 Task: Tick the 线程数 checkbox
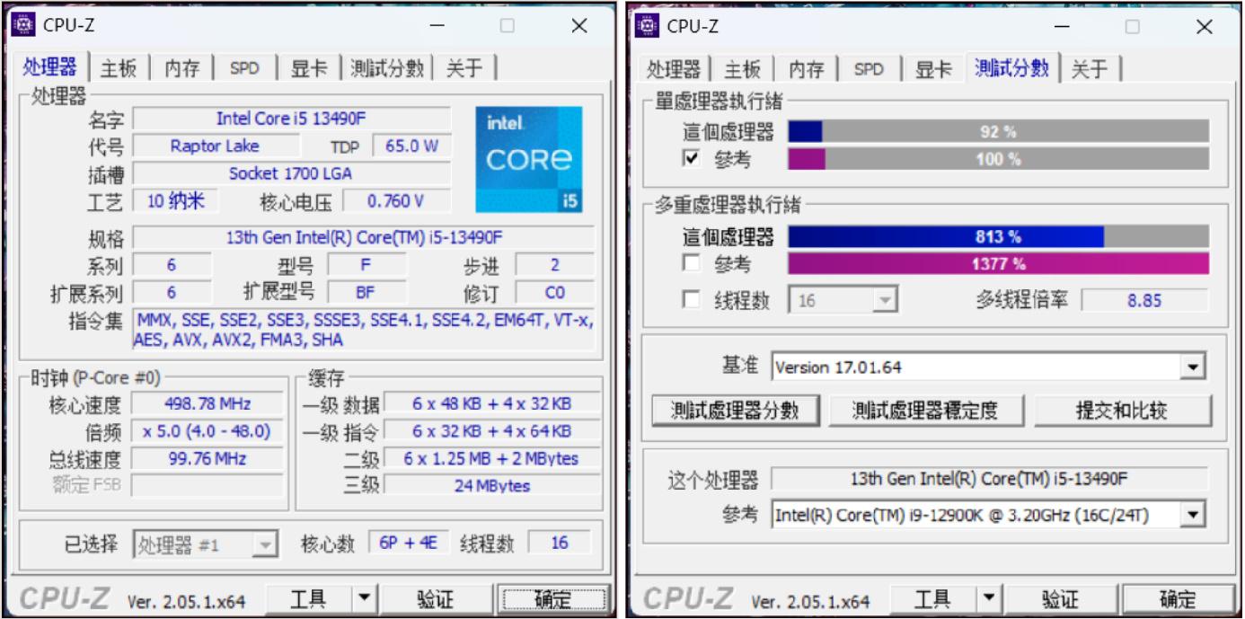[692, 300]
